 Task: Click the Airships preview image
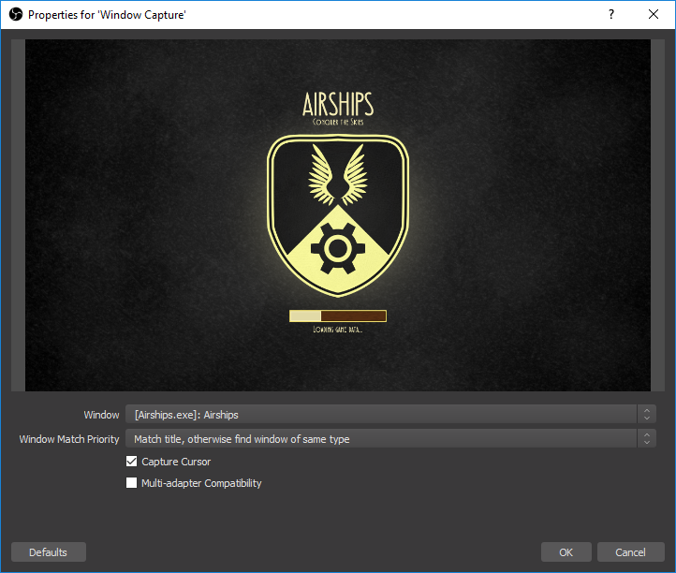[338, 215]
